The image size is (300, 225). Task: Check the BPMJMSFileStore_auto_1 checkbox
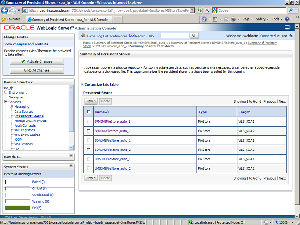tap(89, 121)
